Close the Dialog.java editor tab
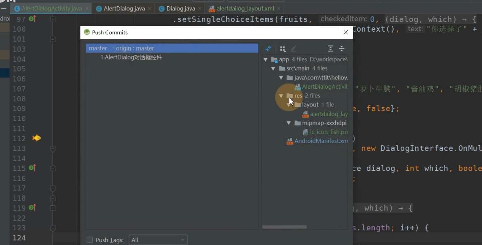The image size is (482, 245). (x=199, y=8)
